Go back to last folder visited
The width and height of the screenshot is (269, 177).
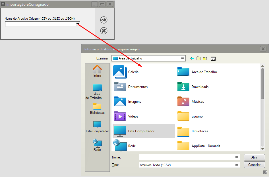tap(192, 58)
